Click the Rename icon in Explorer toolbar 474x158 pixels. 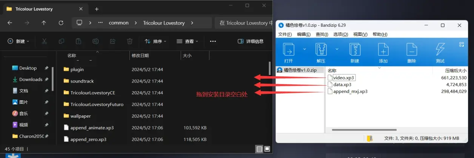pos(95,41)
